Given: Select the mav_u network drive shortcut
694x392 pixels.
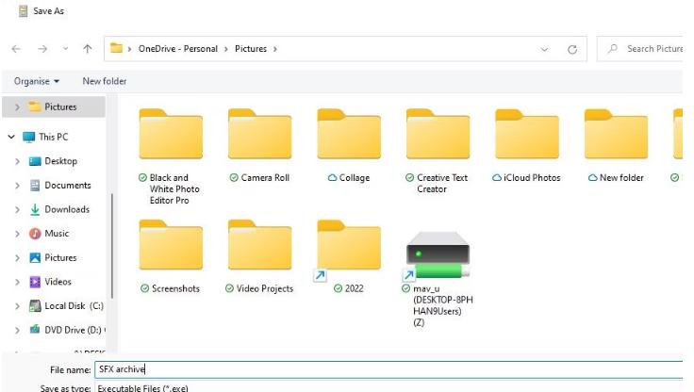Looking at the screenshot, I should pyautogui.click(x=438, y=279).
